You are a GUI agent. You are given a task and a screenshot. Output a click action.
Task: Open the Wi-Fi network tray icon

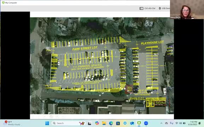177,123
